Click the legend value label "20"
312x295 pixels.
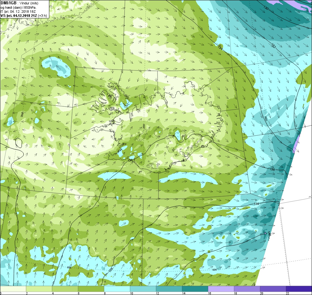(x=261, y=293)
